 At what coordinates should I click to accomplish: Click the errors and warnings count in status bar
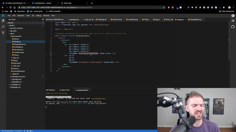click(30, 131)
